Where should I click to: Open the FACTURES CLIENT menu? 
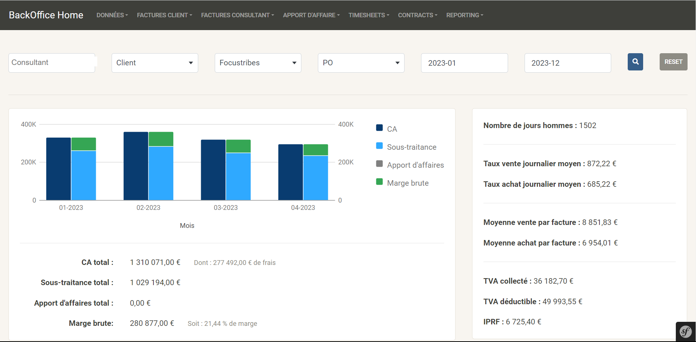(x=164, y=15)
